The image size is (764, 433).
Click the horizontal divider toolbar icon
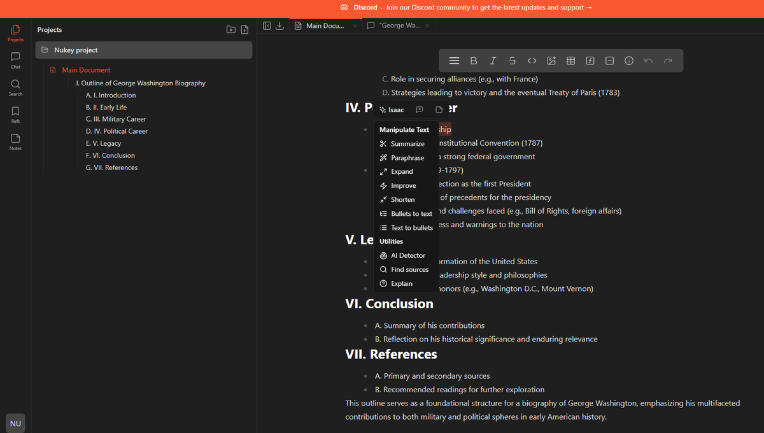[x=609, y=60]
